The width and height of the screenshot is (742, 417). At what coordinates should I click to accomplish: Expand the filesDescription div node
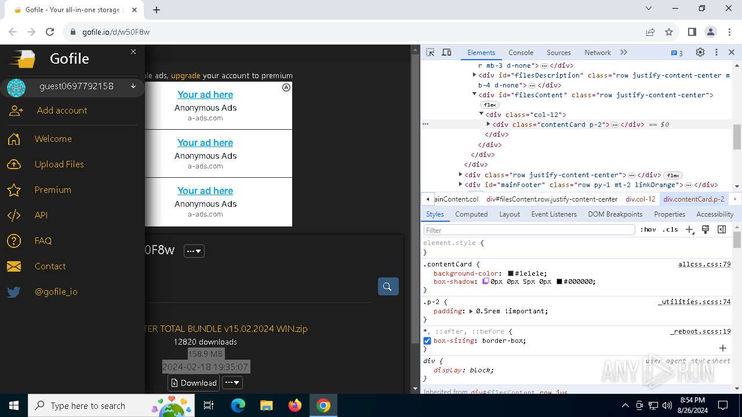tap(474, 75)
